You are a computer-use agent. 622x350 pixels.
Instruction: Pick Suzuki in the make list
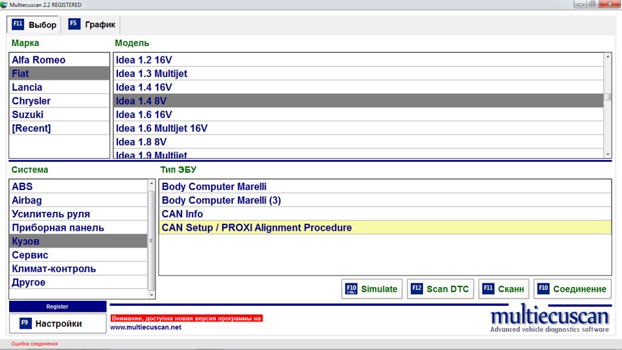[x=60, y=115]
